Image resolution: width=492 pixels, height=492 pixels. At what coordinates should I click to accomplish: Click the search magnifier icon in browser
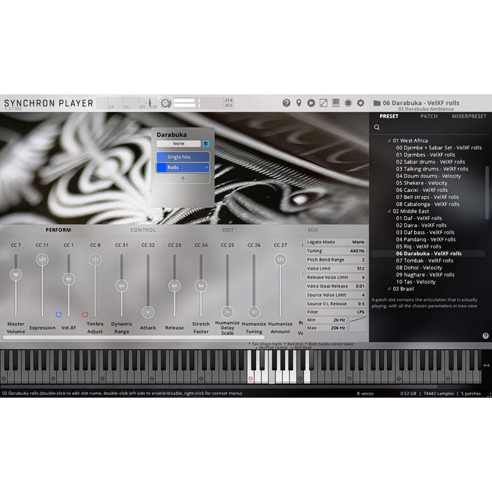coord(377,127)
